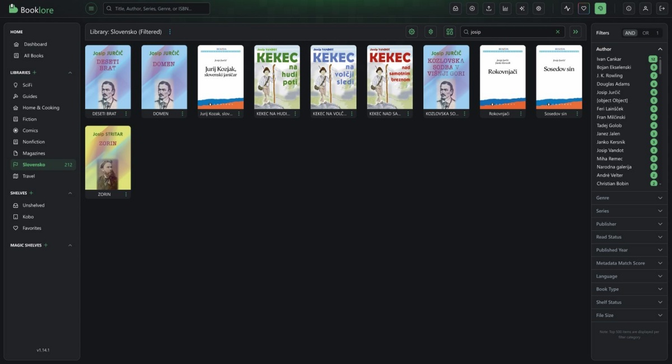
Task: Open the grid view layout icon
Action: 449,32
